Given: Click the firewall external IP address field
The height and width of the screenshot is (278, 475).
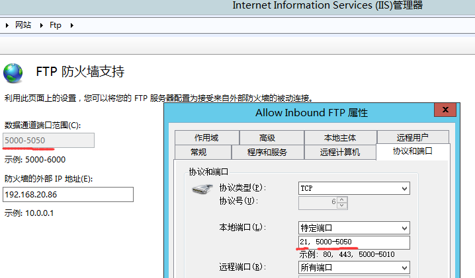Looking at the screenshot, I should coord(68,194).
